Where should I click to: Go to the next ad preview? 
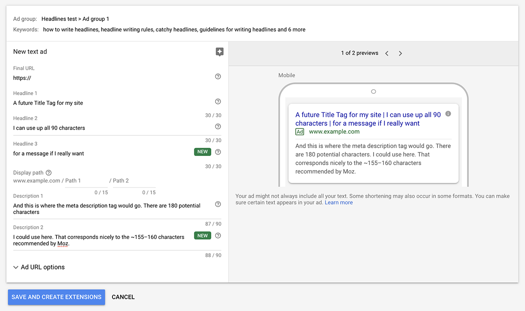click(400, 53)
